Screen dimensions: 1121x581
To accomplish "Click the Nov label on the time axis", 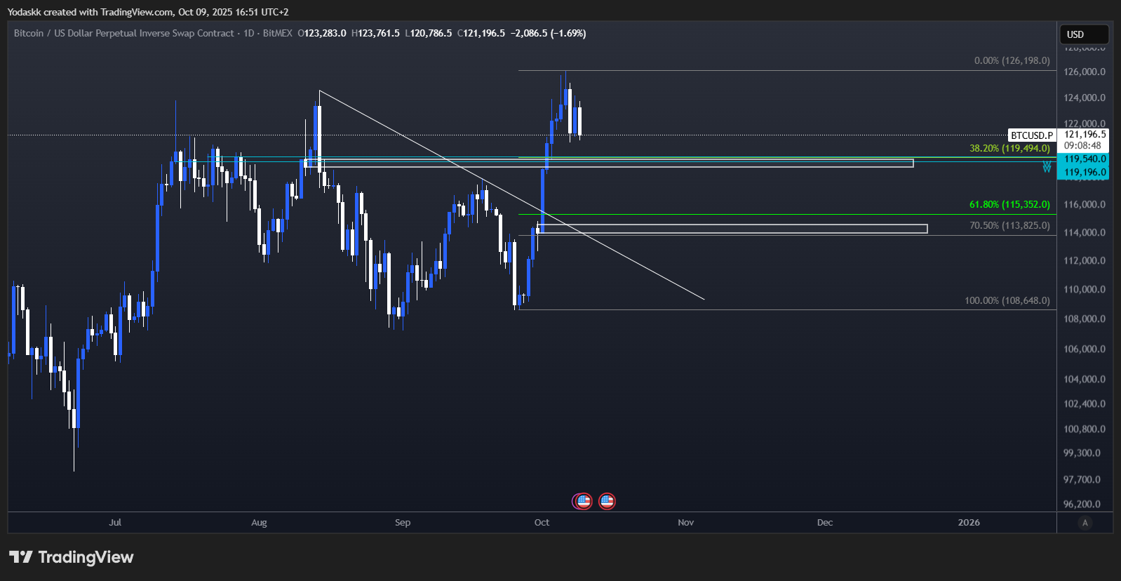I will pos(686,523).
